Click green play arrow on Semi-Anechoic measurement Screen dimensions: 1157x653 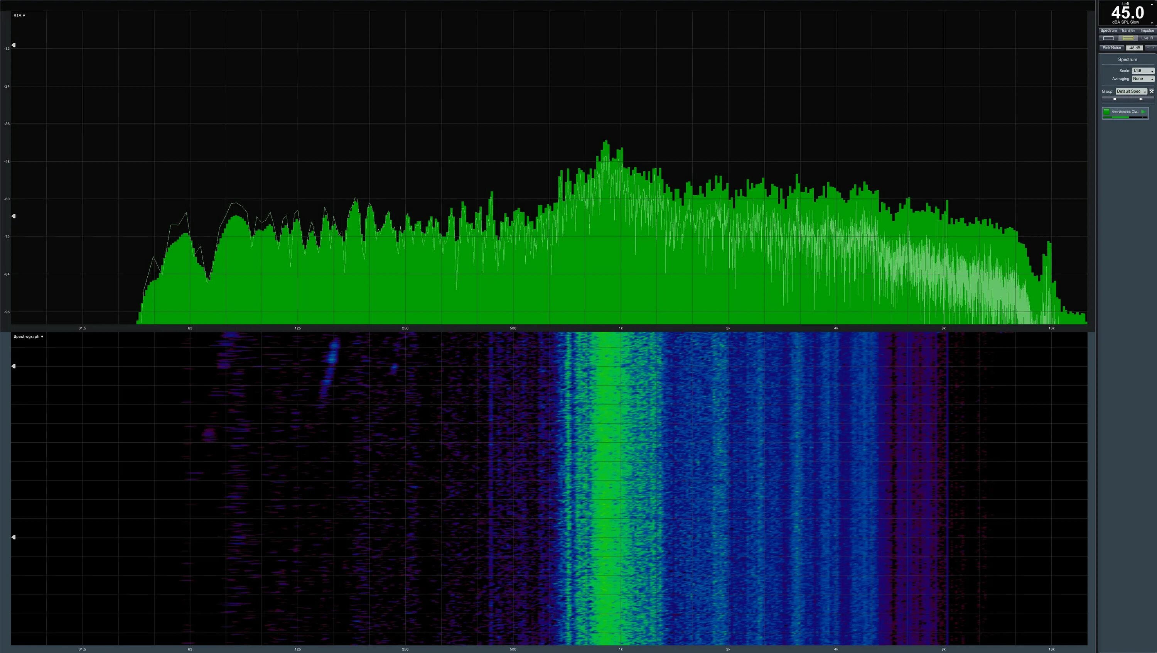[x=1143, y=112]
